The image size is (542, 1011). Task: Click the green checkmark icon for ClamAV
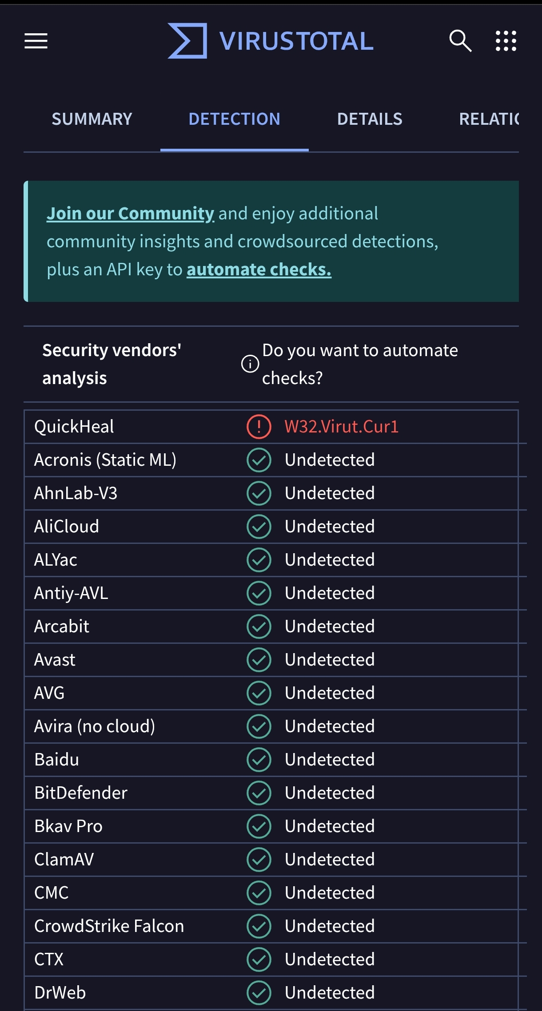click(x=259, y=860)
